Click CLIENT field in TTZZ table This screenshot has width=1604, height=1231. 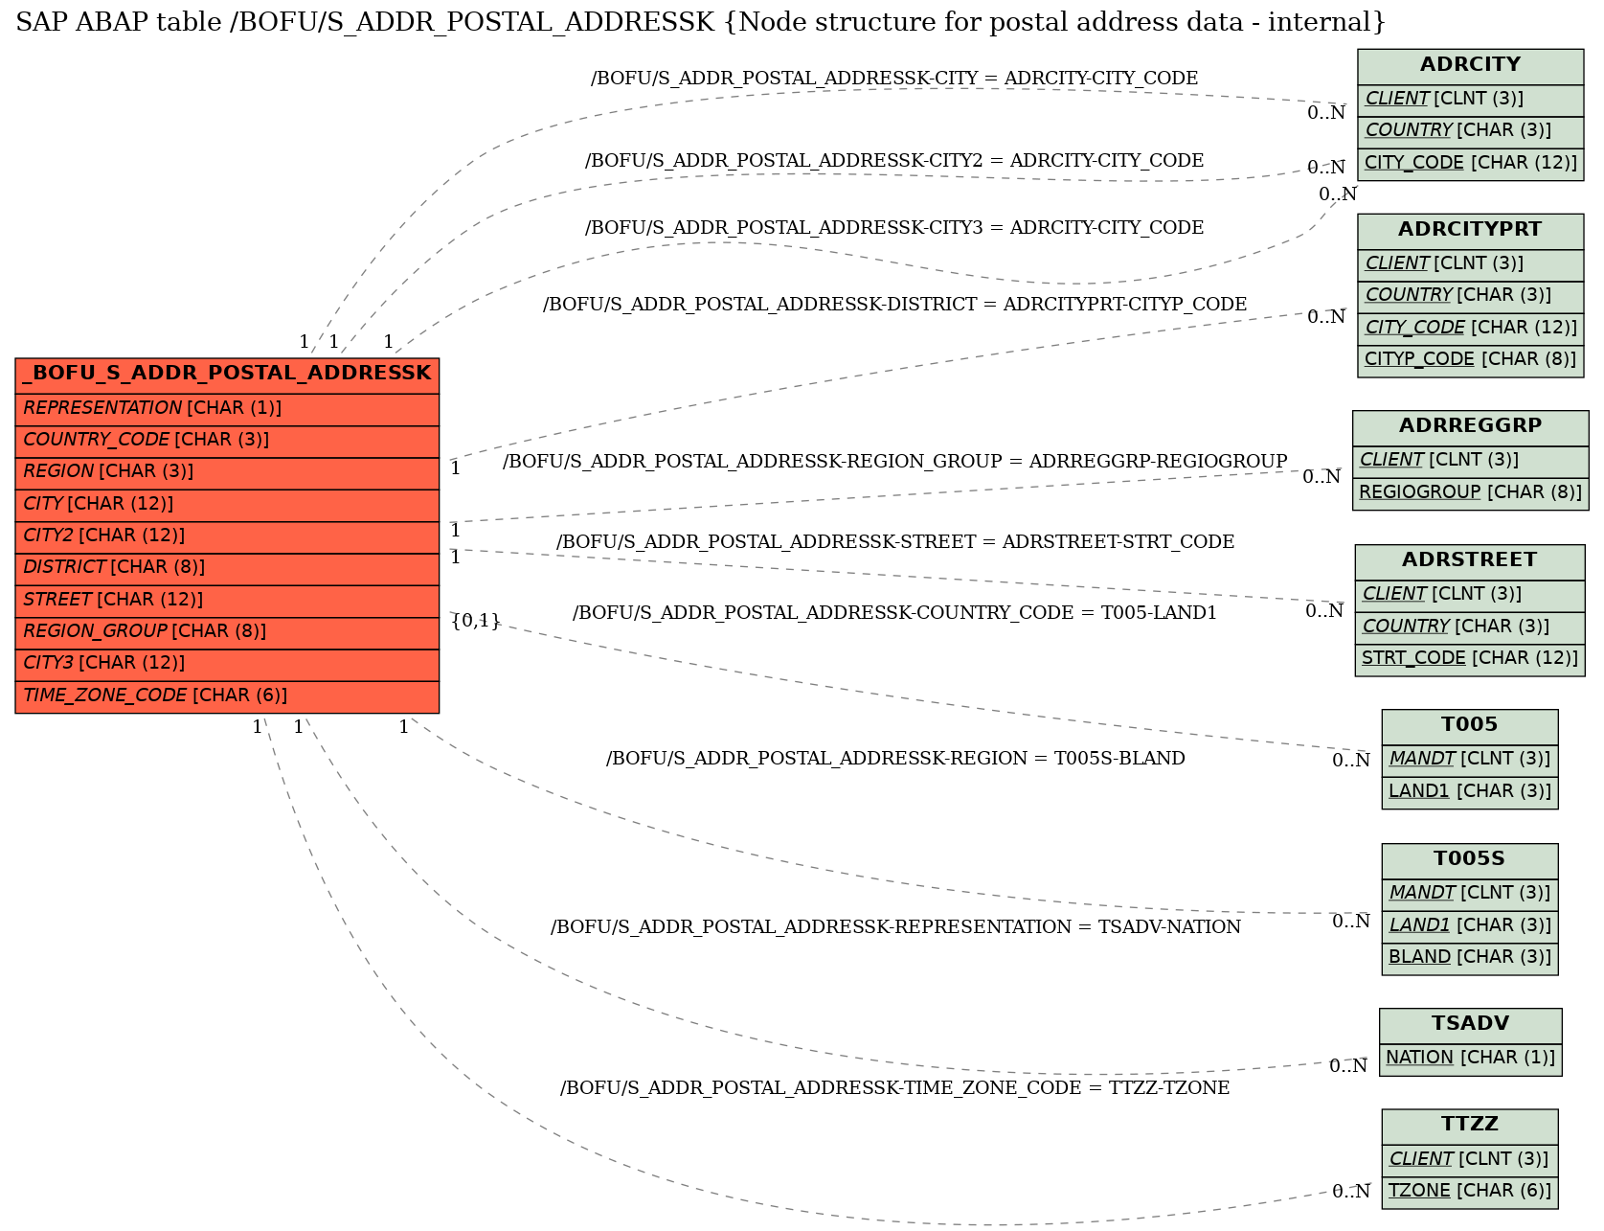tap(1470, 1159)
